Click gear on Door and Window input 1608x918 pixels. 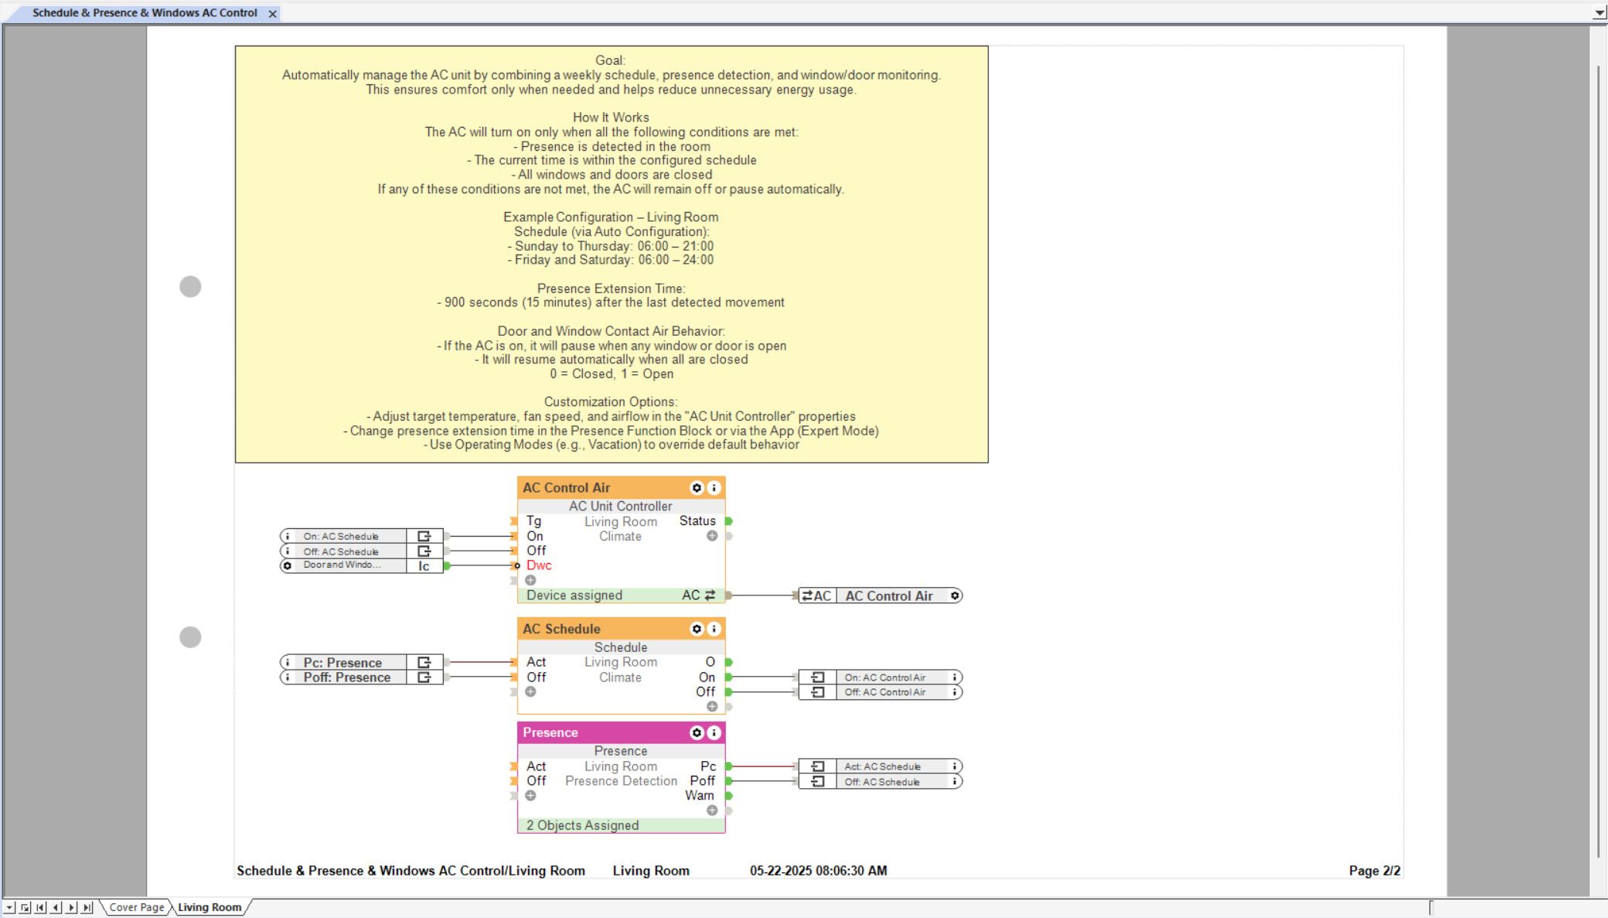288,565
